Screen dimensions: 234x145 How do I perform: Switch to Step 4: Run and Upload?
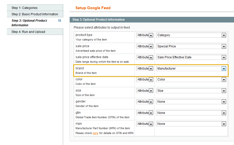coord(28,32)
